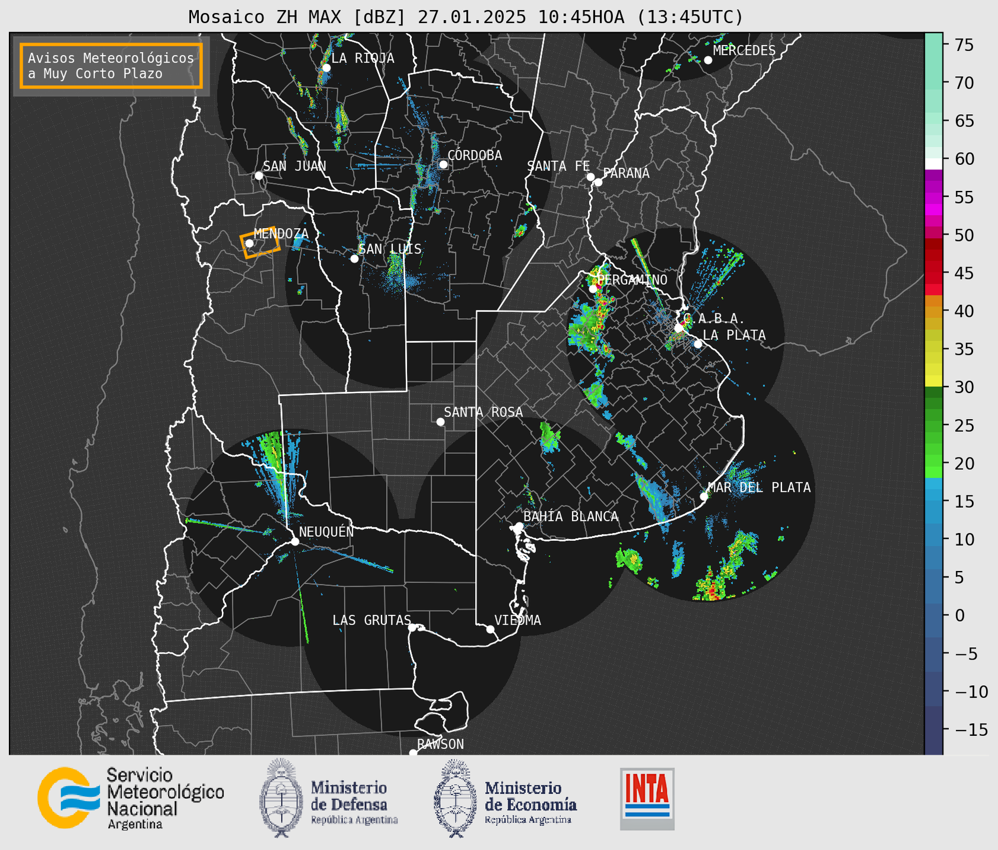Click the BAHÍA BLANCA city marker
The height and width of the screenshot is (850, 998).
519,526
